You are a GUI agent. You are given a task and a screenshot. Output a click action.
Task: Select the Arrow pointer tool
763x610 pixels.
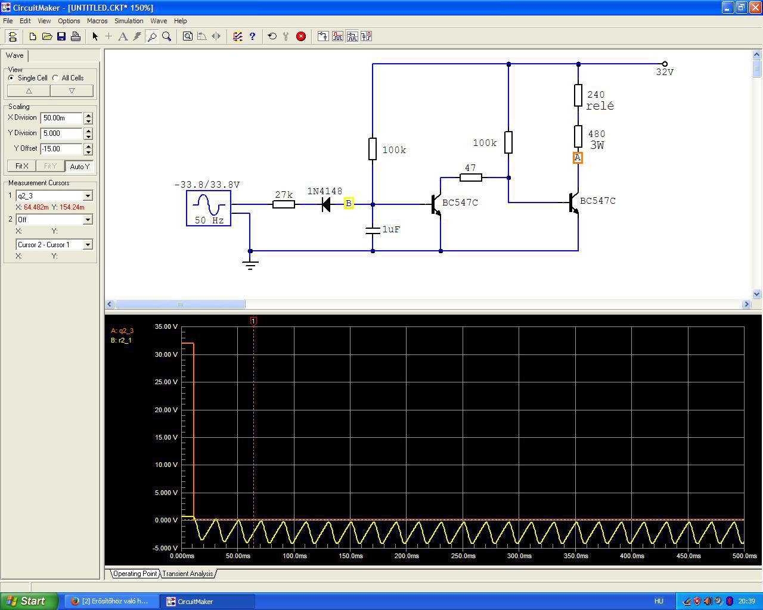point(95,36)
